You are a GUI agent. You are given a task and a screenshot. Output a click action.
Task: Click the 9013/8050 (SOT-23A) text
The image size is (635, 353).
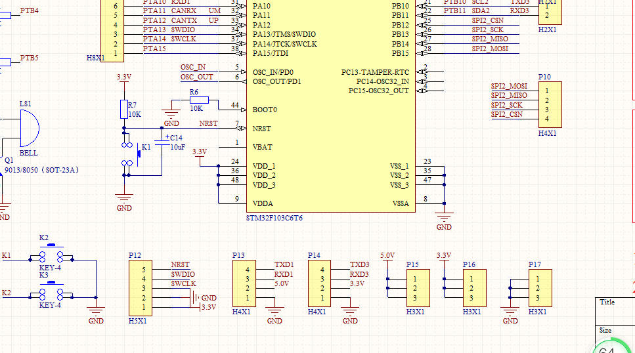point(42,170)
